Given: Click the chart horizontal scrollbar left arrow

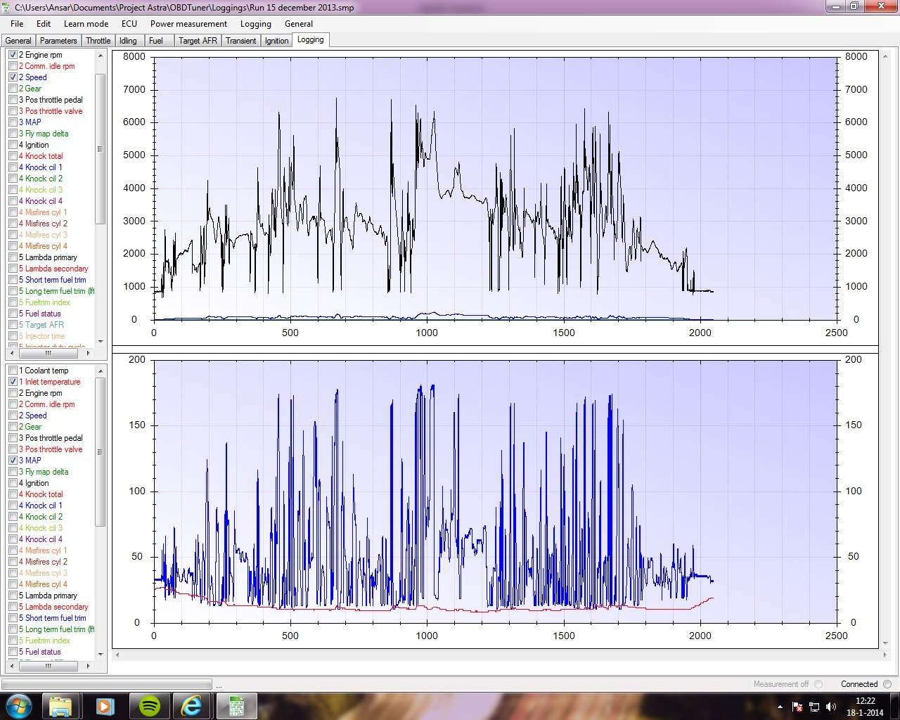Looking at the screenshot, I should coord(117,655).
